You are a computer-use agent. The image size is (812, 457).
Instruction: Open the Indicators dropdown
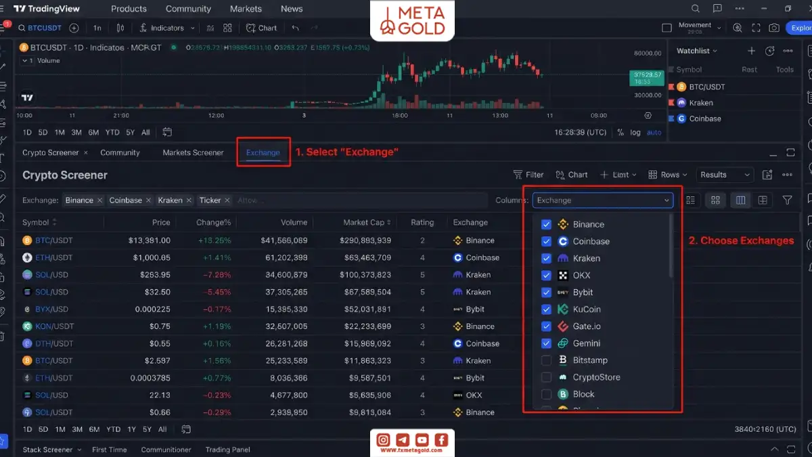pos(167,28)
